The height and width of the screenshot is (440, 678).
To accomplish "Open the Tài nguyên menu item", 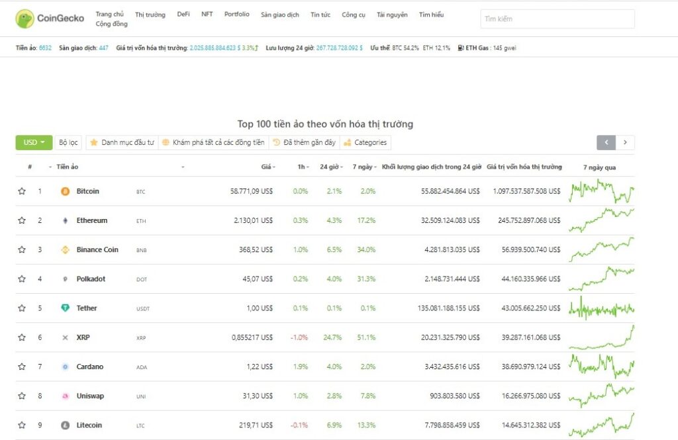I will click(x=392, y=15).
